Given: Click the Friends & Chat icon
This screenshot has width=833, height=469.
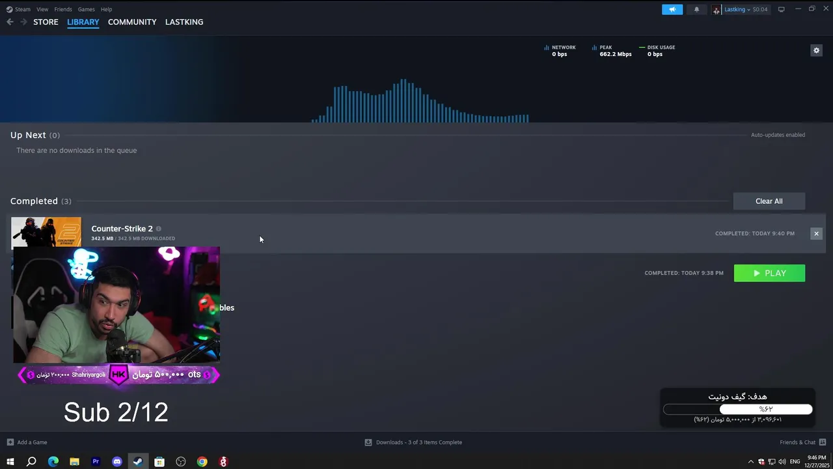Looking at the screenshot, I should [x=821, y=442].
